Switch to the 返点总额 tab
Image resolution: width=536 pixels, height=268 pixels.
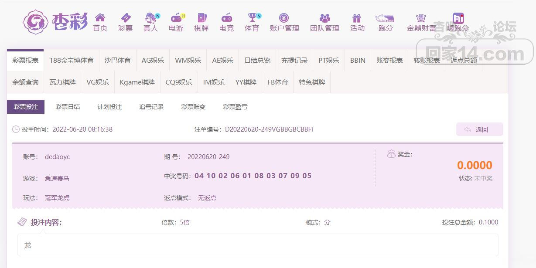point(464,61)
